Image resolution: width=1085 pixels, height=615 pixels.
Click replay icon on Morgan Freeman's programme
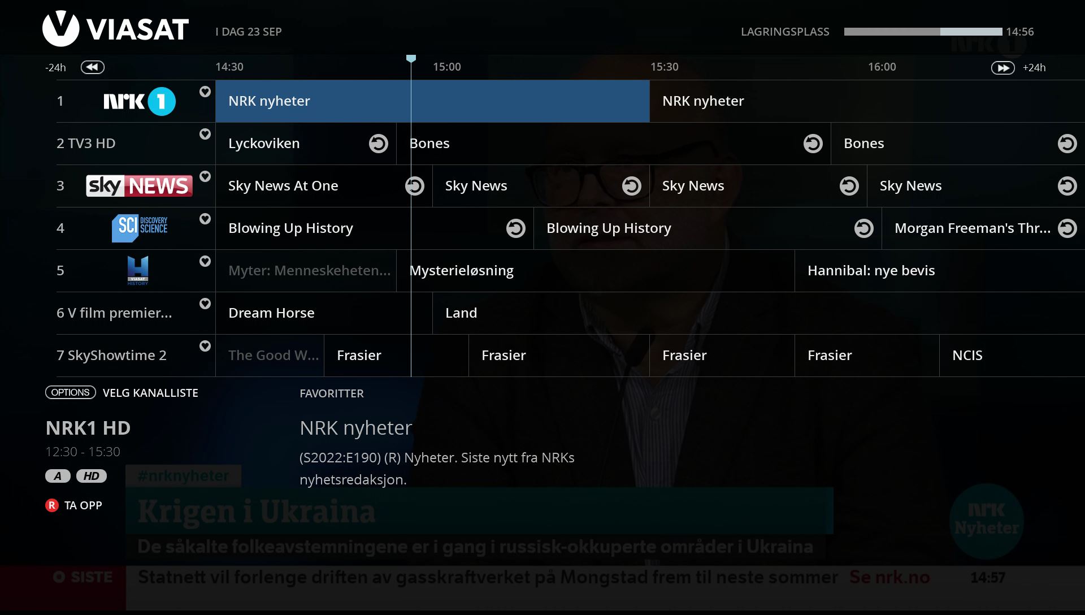pos(1067,228)
